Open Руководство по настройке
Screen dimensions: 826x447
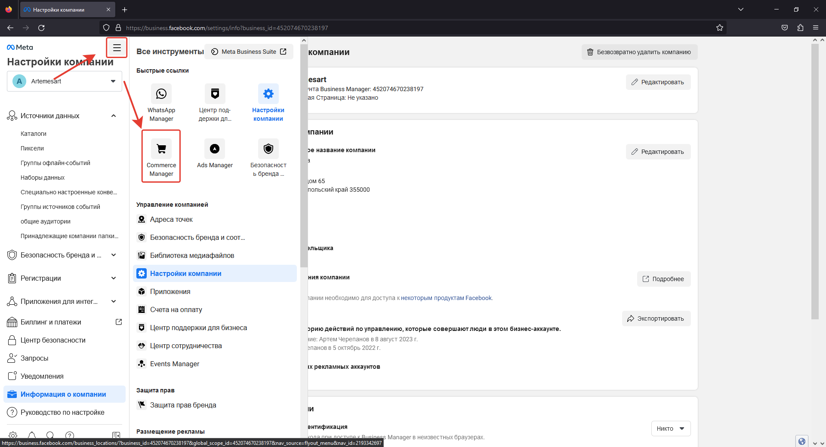pyautogui.click(x=65, y=412)
